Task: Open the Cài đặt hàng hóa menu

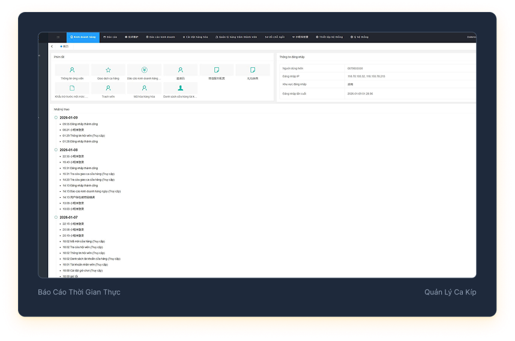Action: coord(196,37)
